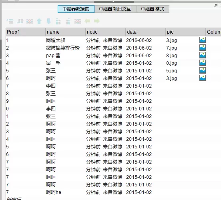Viewport: 221px width, 200px height.
Task: Select the 微博搞笑排行榜 name cell
Action: tap(66, 48)
